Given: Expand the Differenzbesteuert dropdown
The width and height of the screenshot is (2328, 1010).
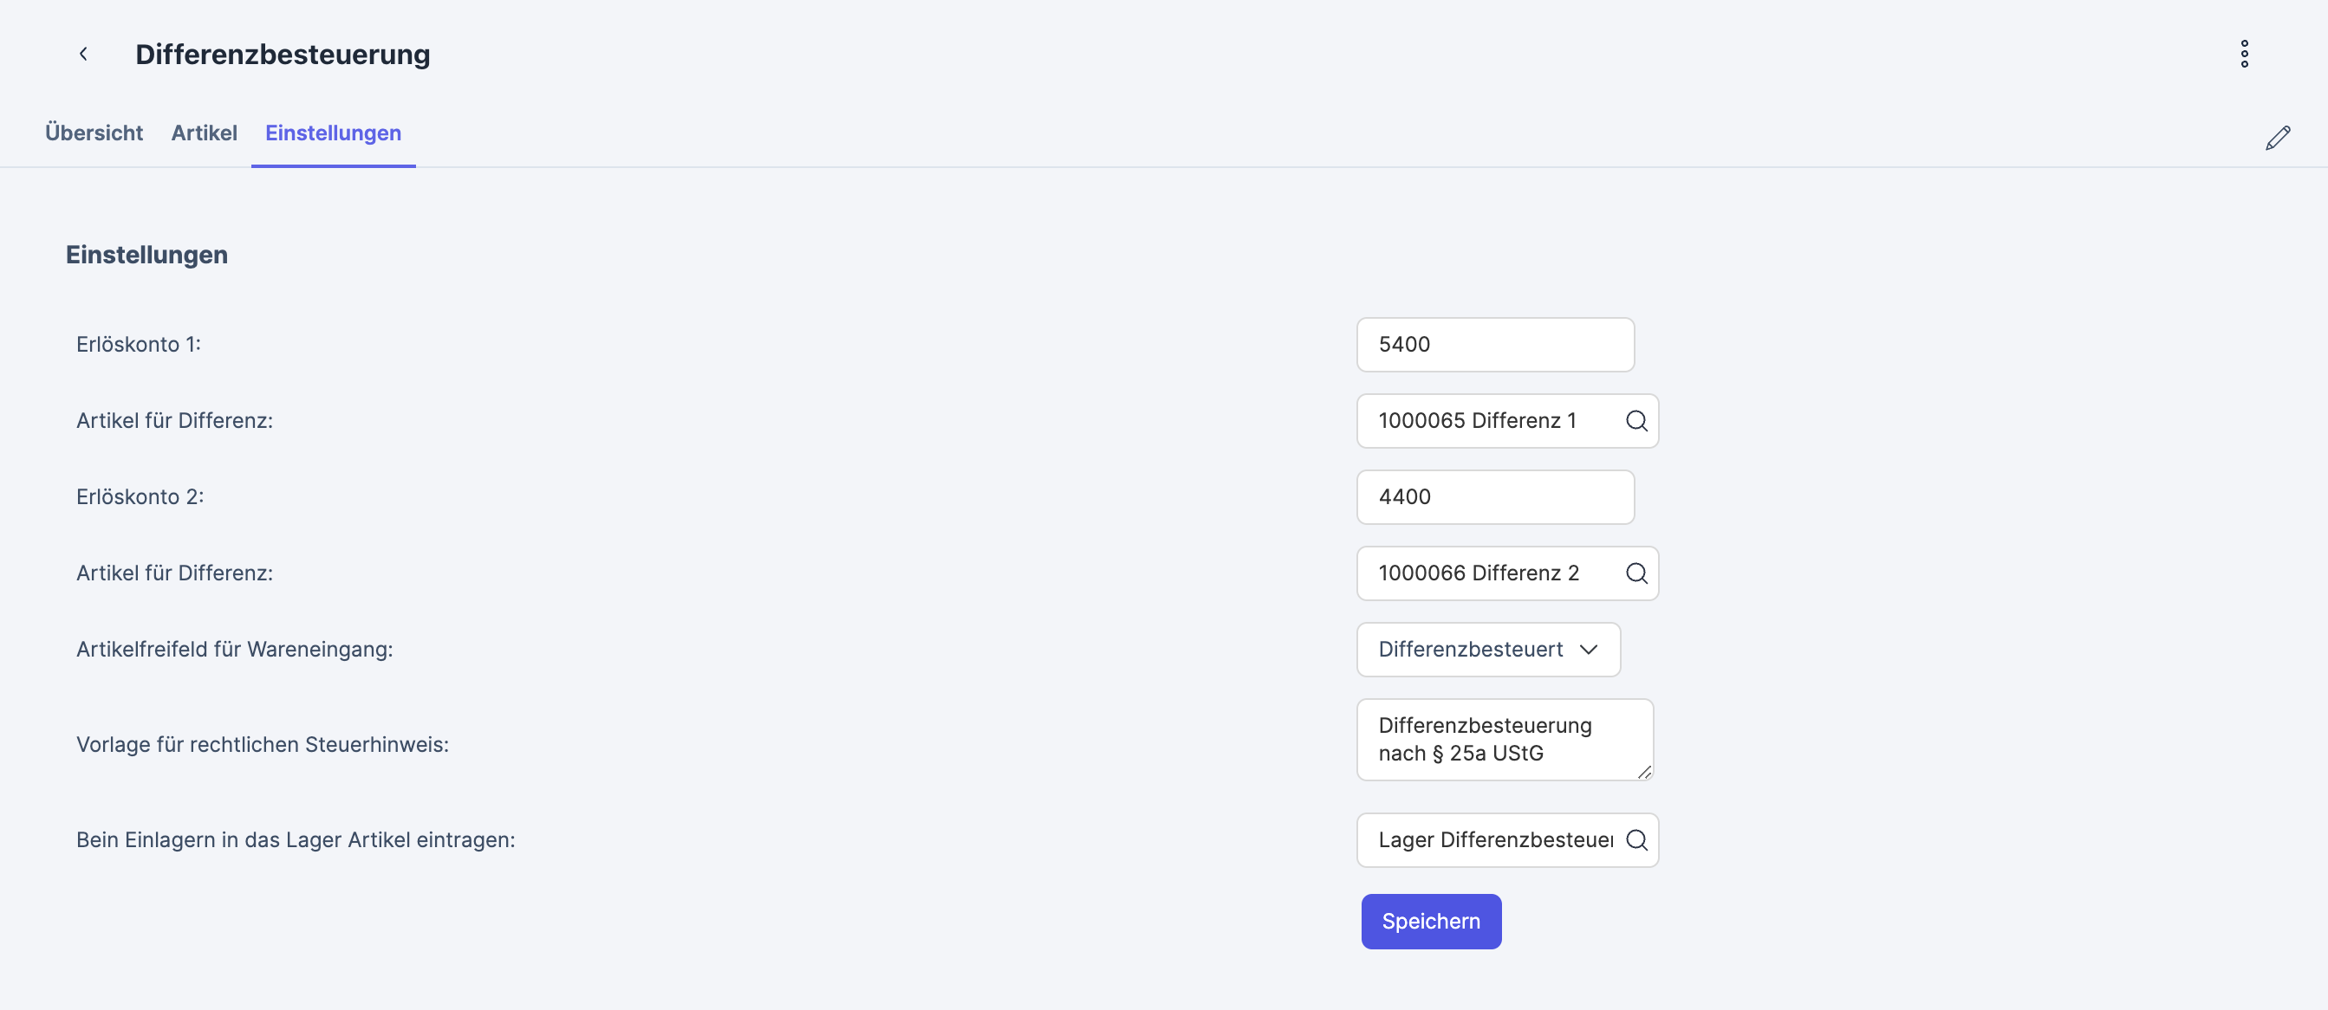Looking at the screenshot, I should click(1487, 650).
